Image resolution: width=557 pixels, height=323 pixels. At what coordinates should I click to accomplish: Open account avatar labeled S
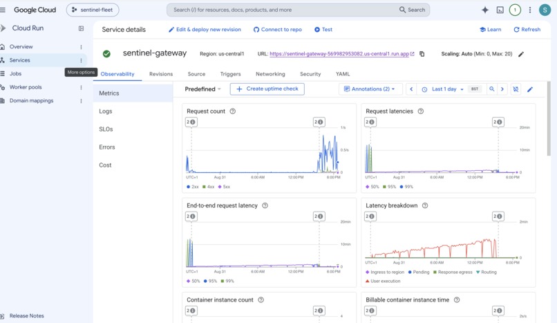tap(545, 10)
